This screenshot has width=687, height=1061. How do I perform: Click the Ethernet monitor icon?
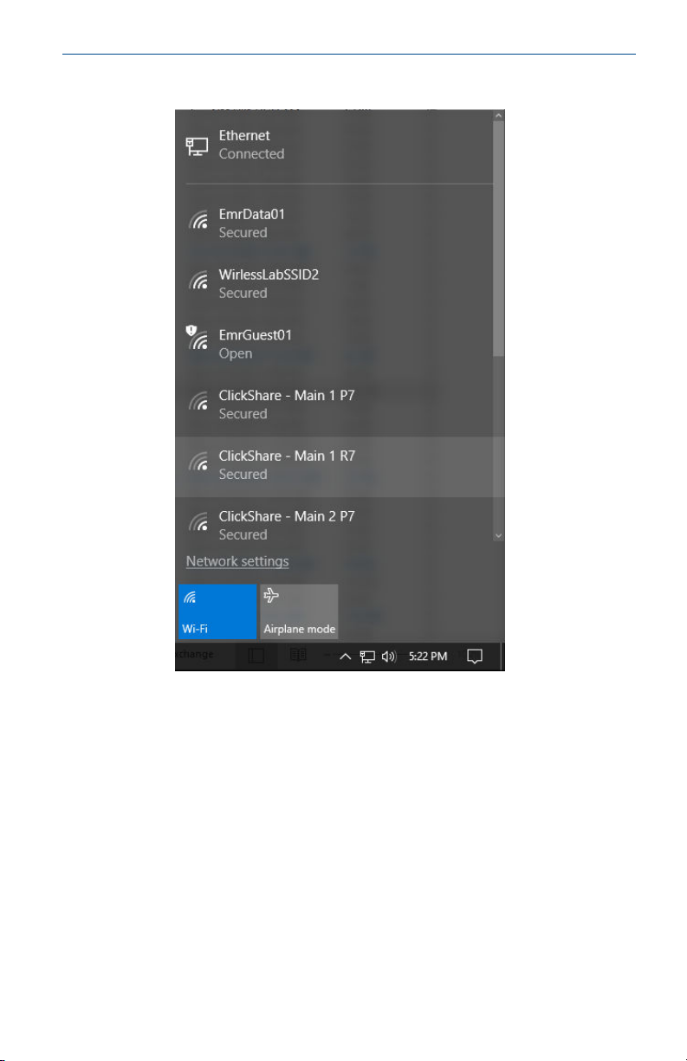(x=198, y=146)
